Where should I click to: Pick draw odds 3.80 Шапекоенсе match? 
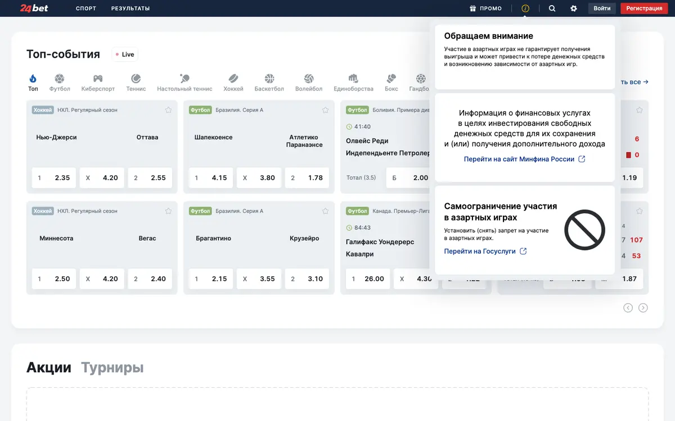259,177
